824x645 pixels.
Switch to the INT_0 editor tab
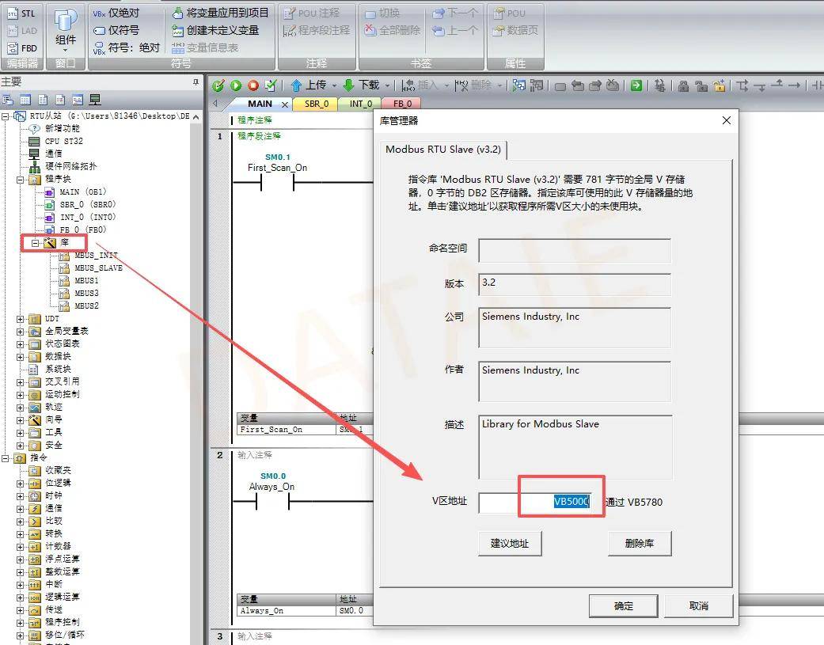[x=361, y=104]
